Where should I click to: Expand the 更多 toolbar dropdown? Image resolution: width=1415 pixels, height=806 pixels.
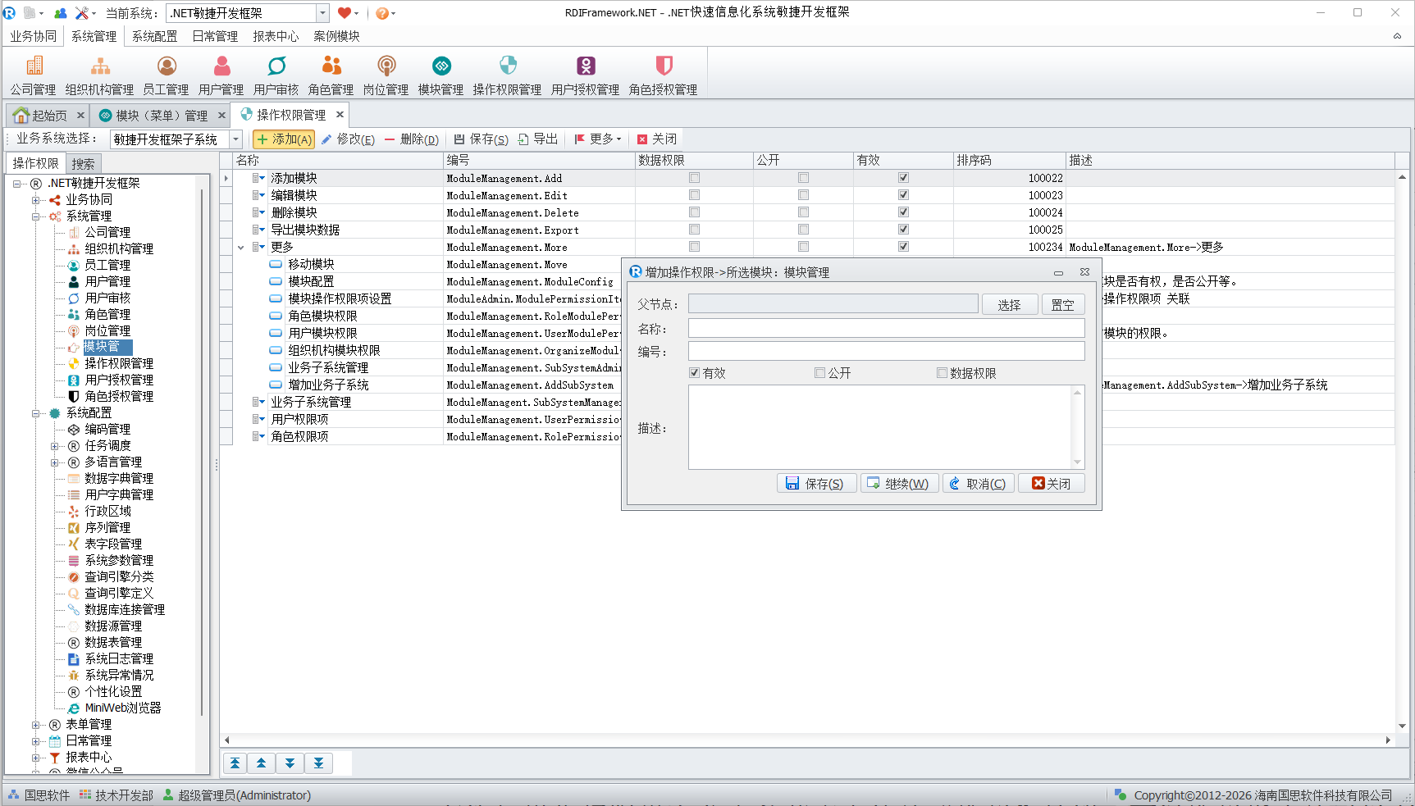pos(598,139)
